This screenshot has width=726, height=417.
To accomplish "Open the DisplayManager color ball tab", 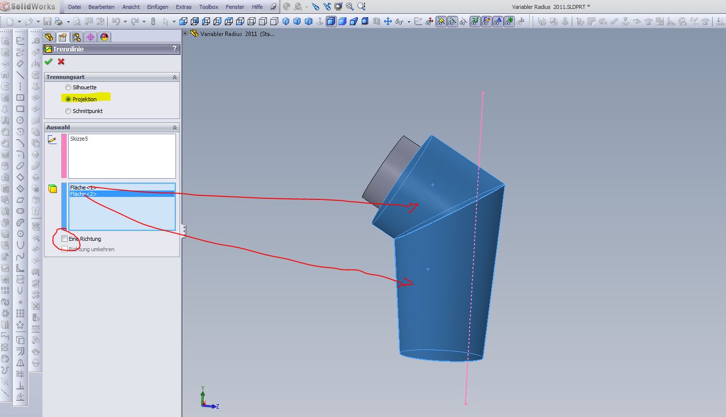I will pyautogui.click(x=104, y=38).
